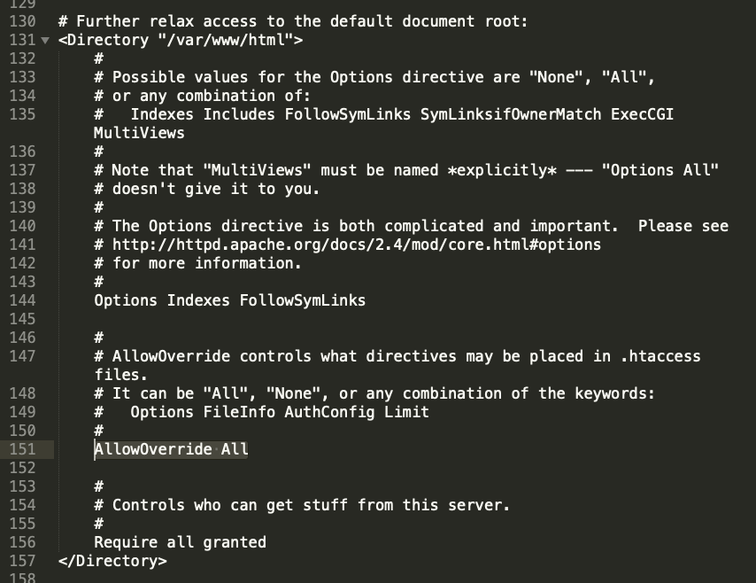Screen dimensions: 756x583
Task: Click "Options Indexes FollowSymLinks" directive line
Action: point(229,300)
